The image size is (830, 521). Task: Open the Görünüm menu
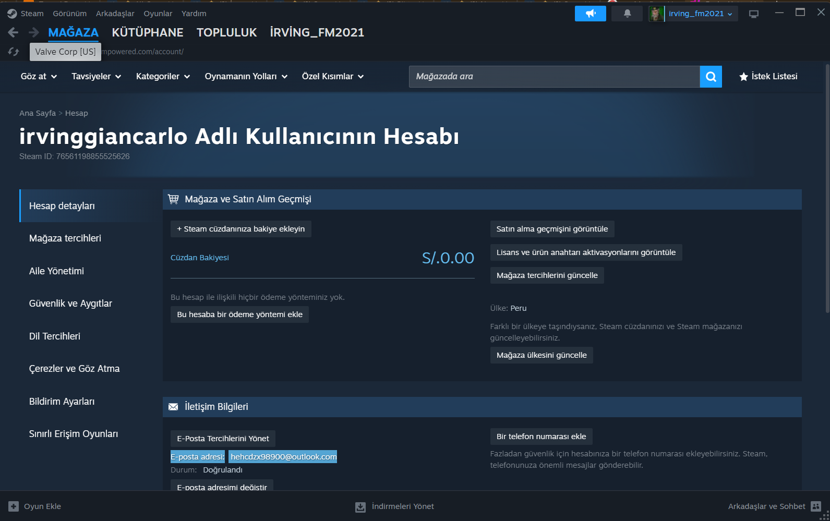pos(69,14)
